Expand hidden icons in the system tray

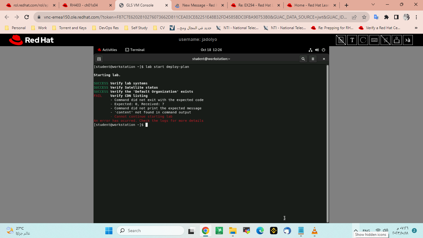(356, 231)
